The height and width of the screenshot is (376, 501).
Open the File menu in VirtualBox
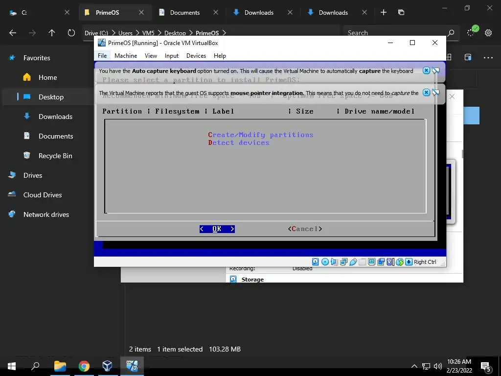point(102,56)
